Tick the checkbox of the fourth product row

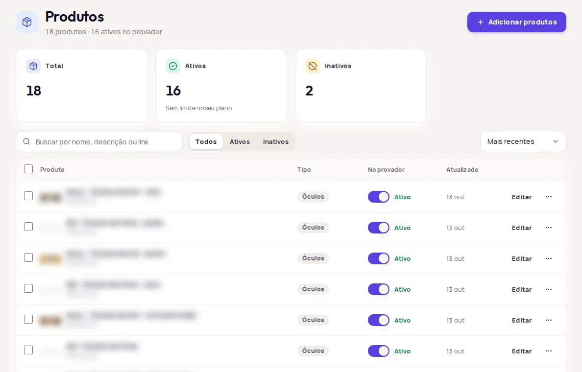point(28,288)
